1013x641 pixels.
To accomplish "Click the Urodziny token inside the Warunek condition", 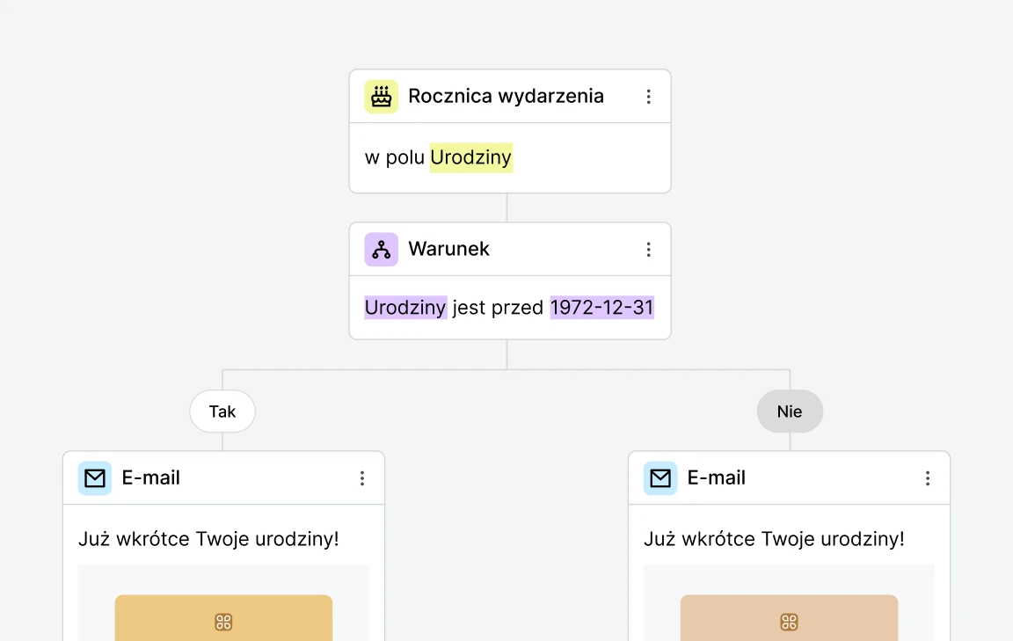I will coord(404,308).
